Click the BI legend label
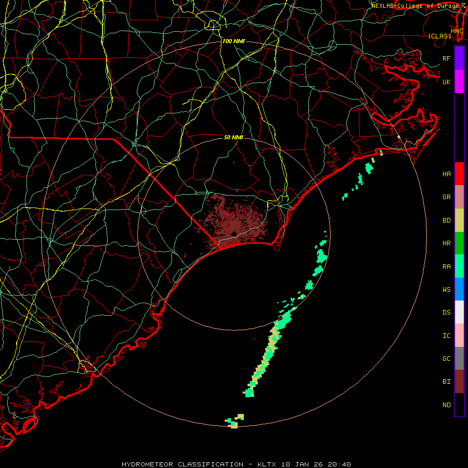The width and height of the screenshot is (468, 468). 446,382
